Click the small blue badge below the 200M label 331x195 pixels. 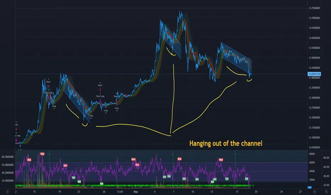click(x=309, y=187)
